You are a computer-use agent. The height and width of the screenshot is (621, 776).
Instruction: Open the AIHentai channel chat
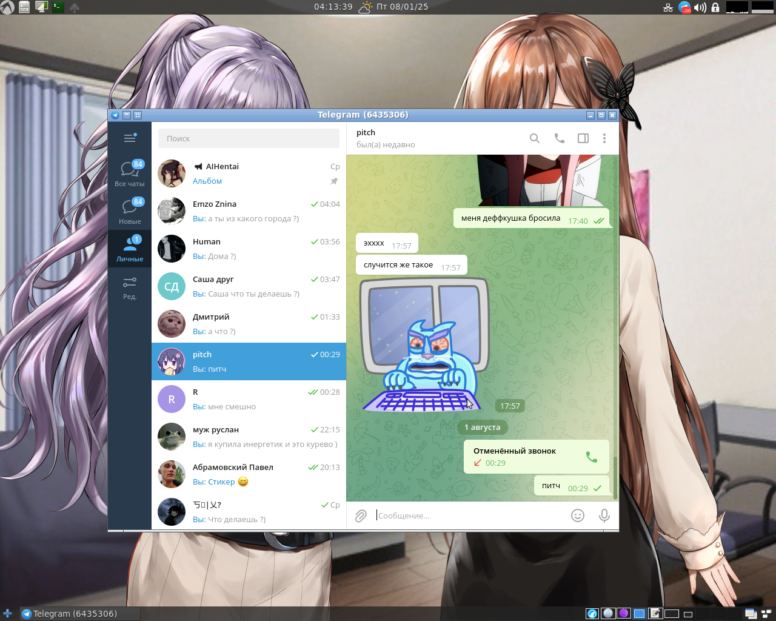point(249,173)
